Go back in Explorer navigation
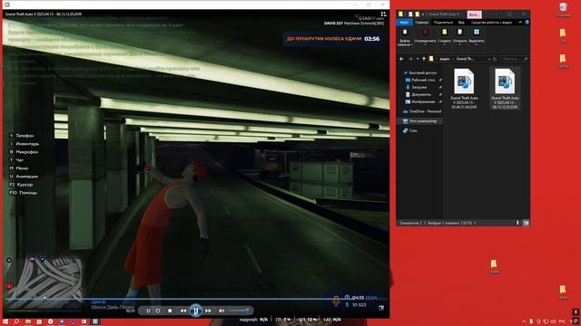 (401, 59)
